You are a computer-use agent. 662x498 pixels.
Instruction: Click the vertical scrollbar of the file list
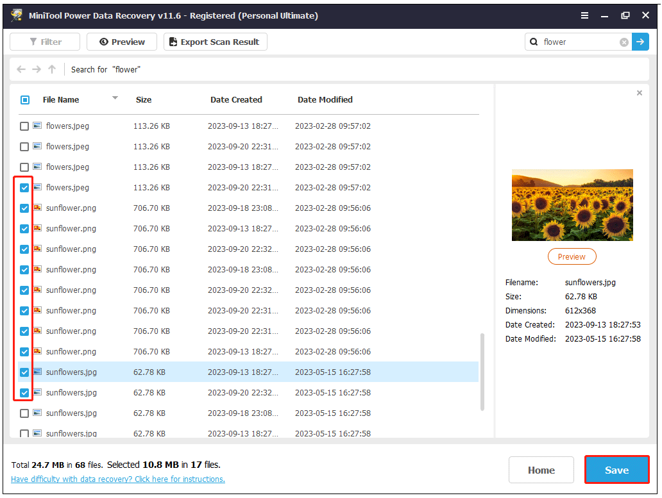(482, 372)
